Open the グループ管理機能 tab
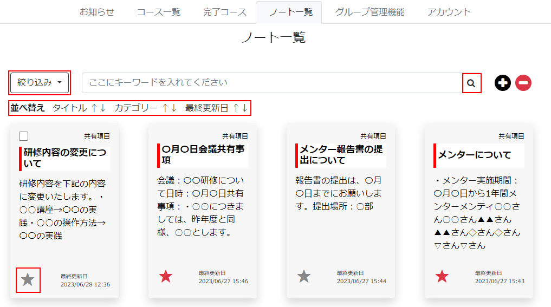This screenshot has height=307, width=551. click(370, 12)
